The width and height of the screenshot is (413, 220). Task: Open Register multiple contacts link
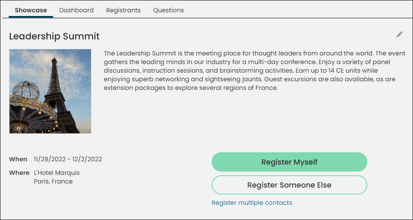click(252, 203)
